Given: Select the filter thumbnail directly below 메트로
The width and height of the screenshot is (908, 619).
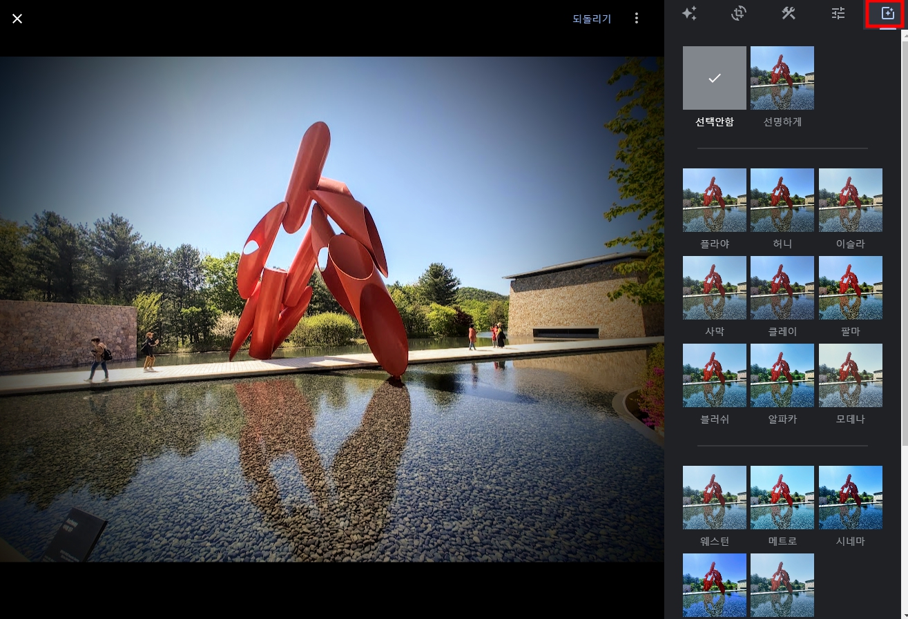Looking at the screenshot, I should pyautogui.click(x=782, y=585).
